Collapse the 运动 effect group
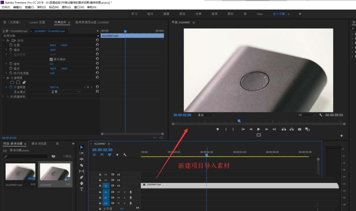Image resolution: width=356 pixels, height=211 pixels. [x=4, y=40]
